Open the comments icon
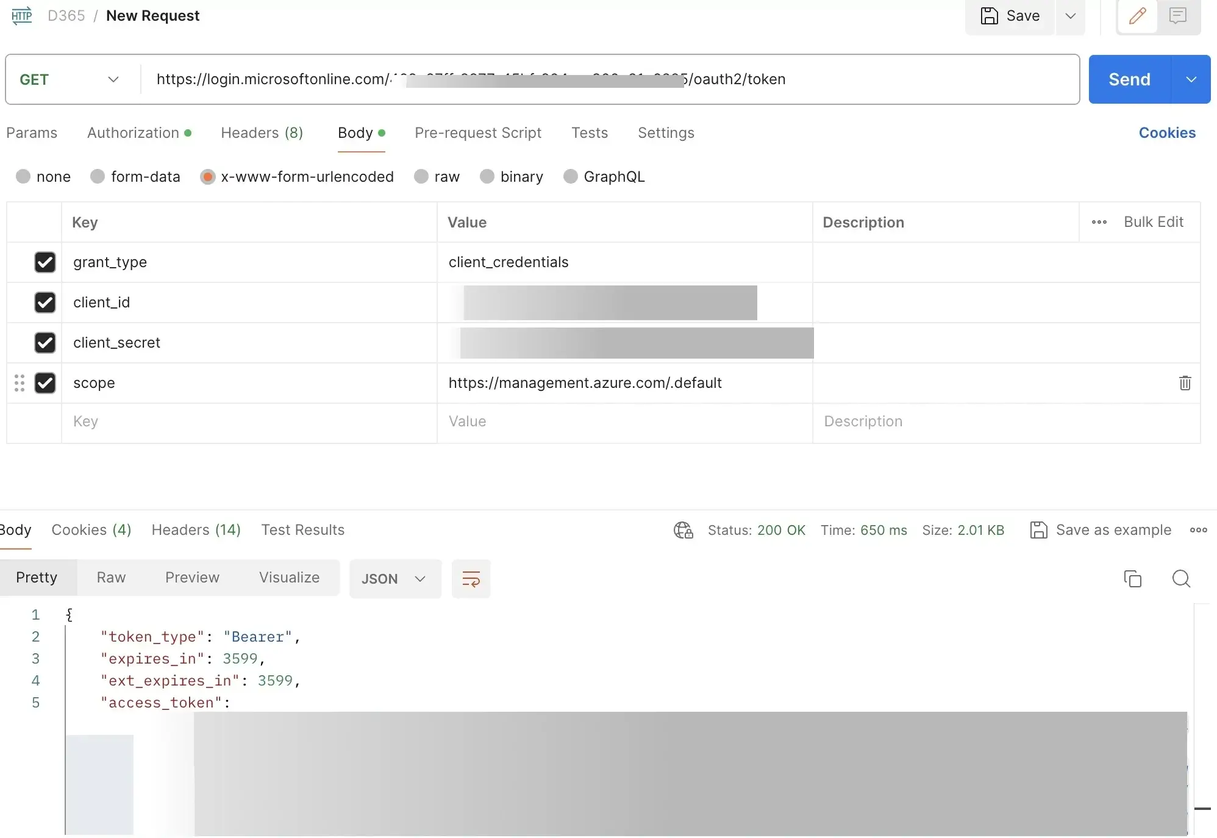 tap(1178, 16)
